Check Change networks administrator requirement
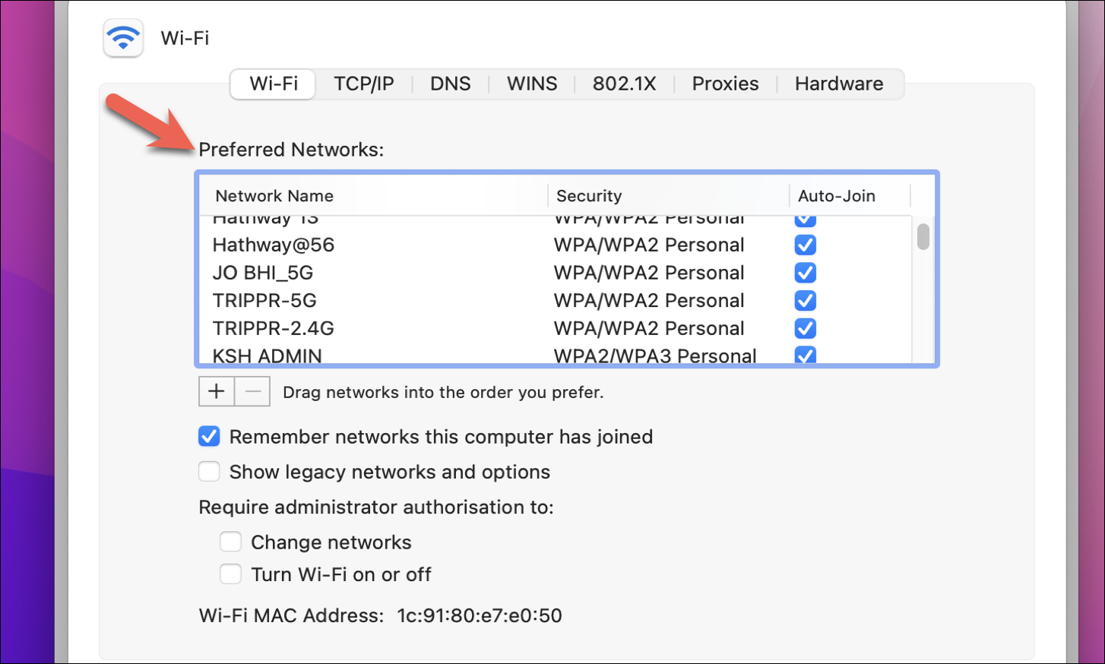Viewport: 1105px width, 664px height. [x=230, y=542]
